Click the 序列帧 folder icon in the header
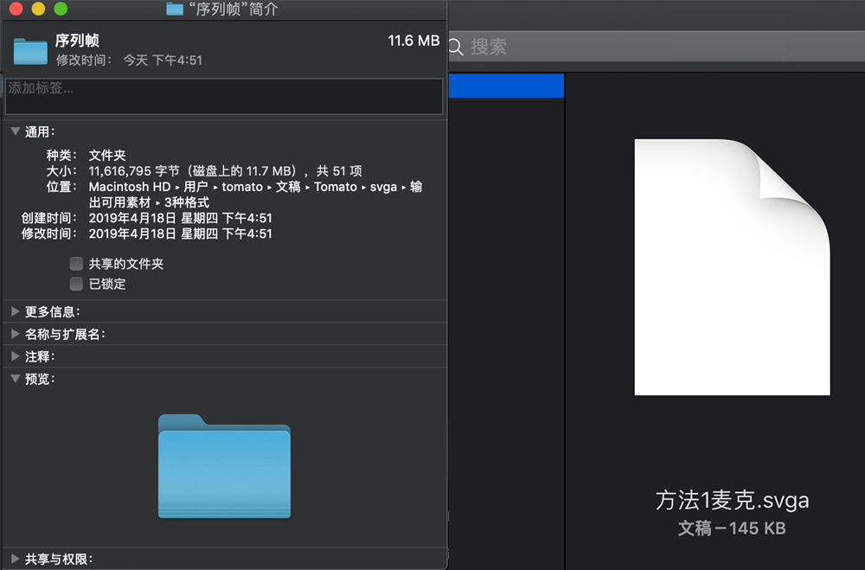 click(x=30, y=51)
